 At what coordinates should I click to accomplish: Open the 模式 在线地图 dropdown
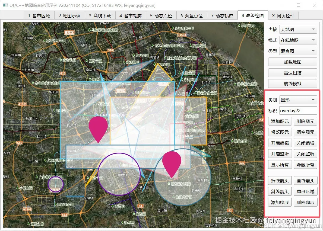pos(298,40)
